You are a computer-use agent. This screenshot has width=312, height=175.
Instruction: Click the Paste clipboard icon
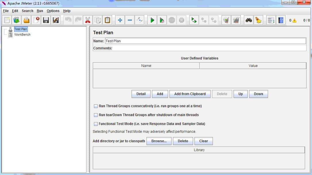click(x=107, y=20)
